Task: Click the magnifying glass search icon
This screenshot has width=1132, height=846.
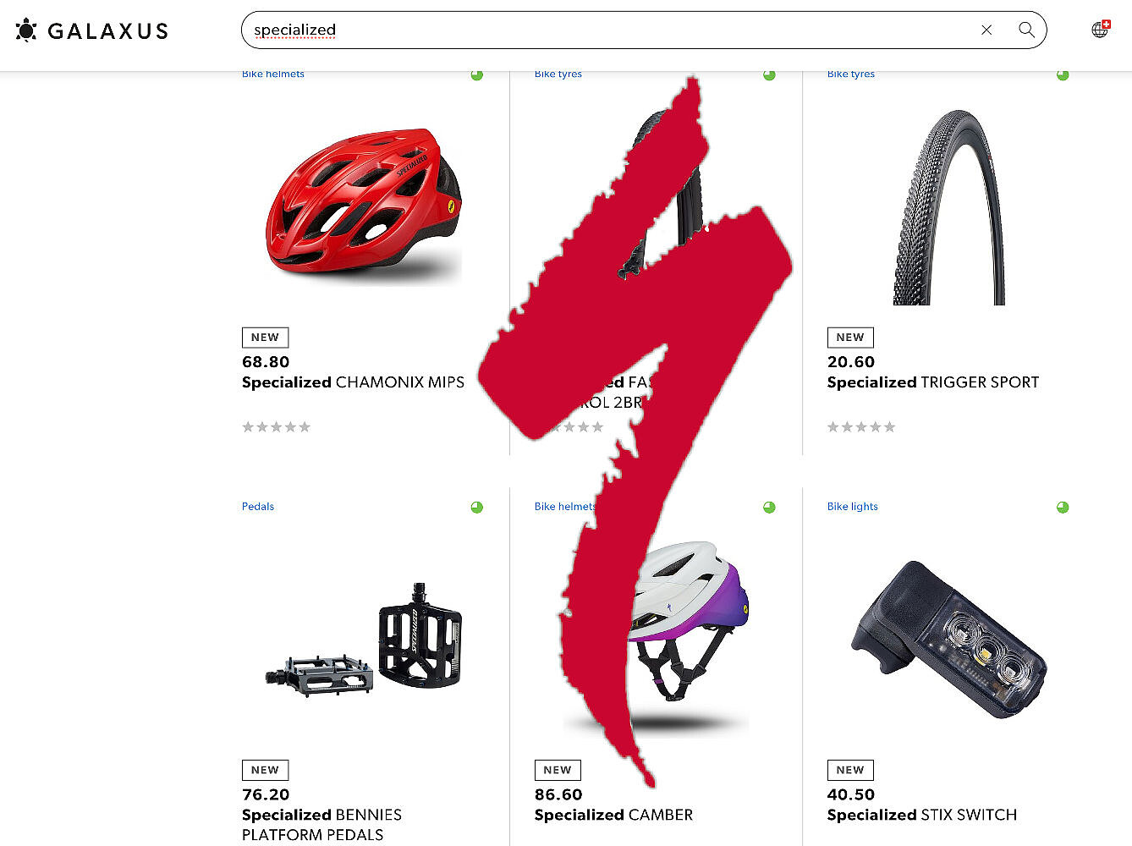Action: [1026, 30]
